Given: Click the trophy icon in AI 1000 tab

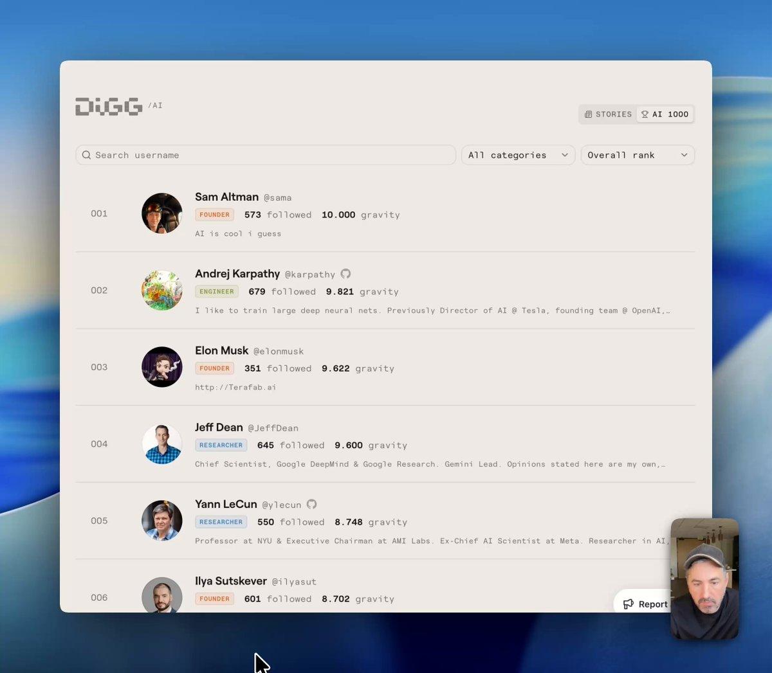Looking at the screenshot, I should [x=645, y=114].
